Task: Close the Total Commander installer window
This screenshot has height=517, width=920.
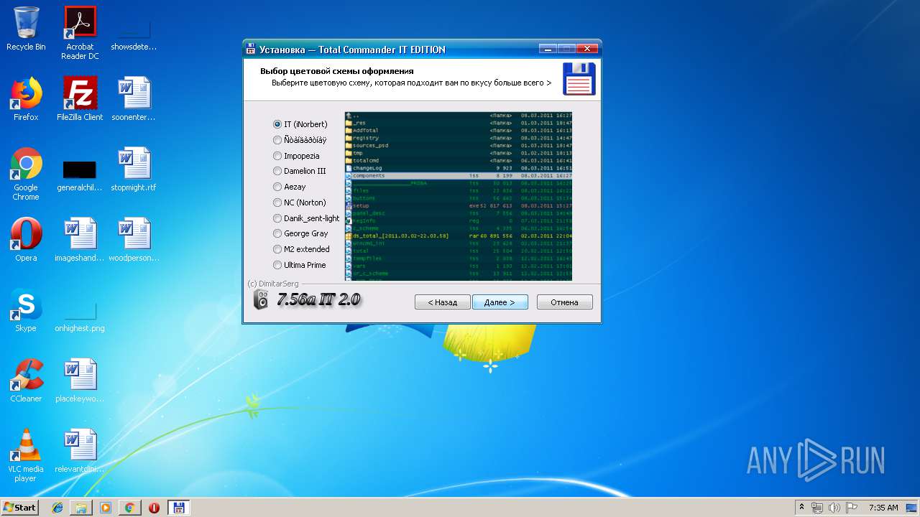Action: coord(587,49)
